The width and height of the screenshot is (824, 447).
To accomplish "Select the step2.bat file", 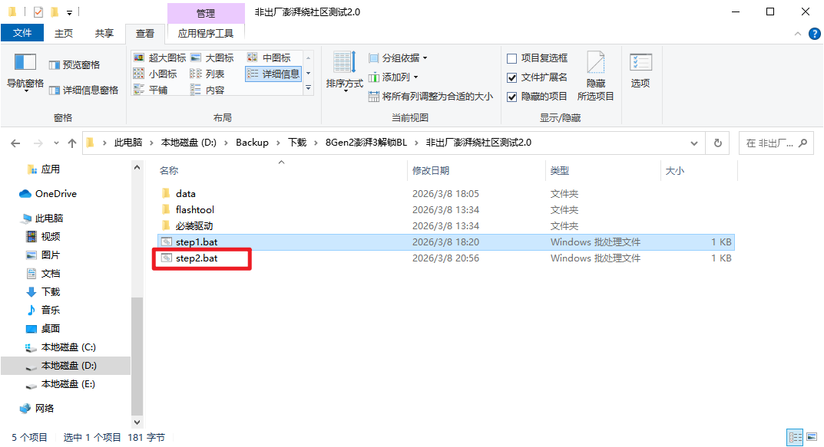I will pyautogui.click(x=445, y=258).
